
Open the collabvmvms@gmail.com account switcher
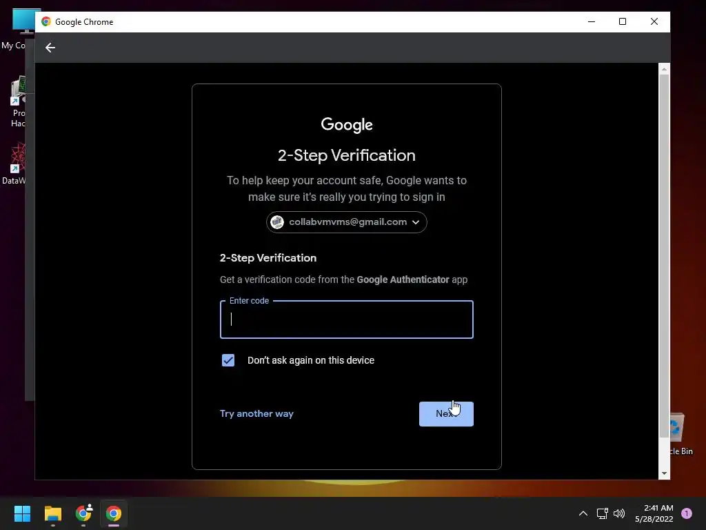click(346, 222)
